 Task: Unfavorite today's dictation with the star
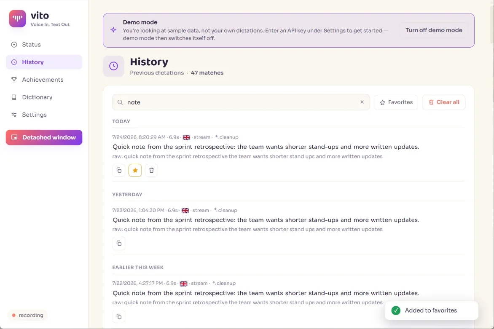point(135,170)
